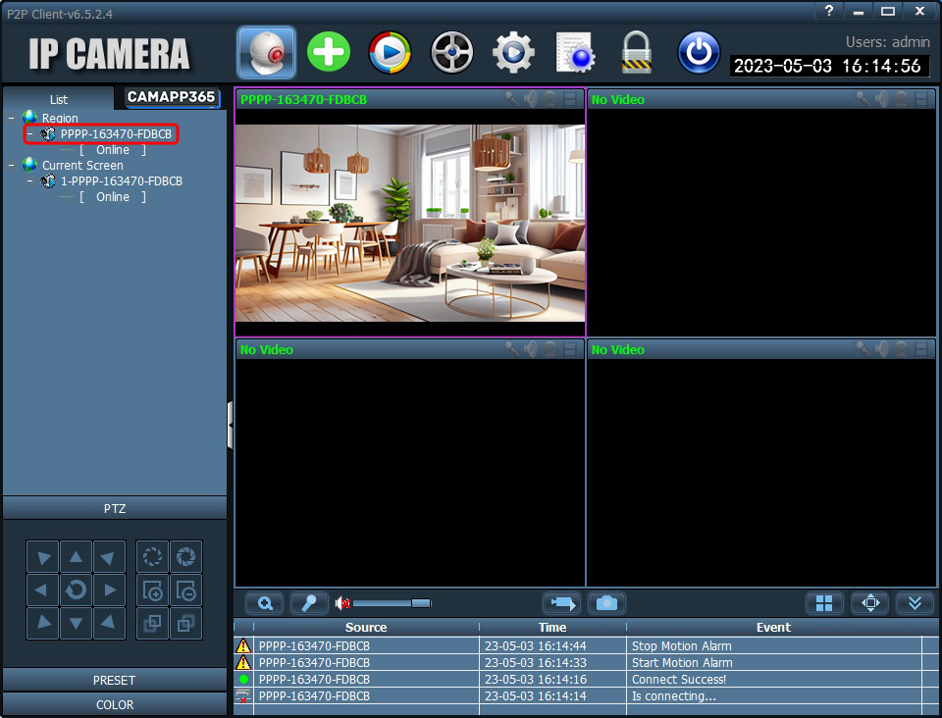Screen dimensions: 942x718
Task: Click the Time column header
Action: coord(552,628)
